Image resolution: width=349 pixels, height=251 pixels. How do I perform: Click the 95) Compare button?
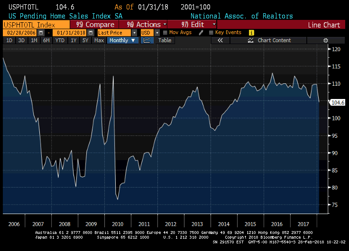(x=94, y=25)
